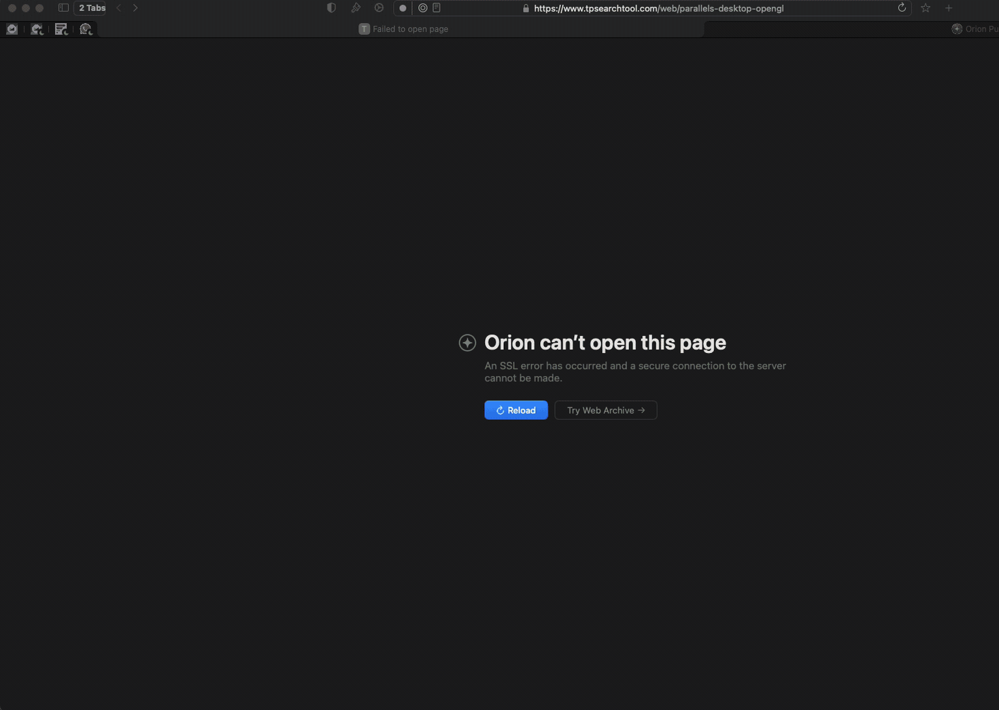This screenshot has height=710, width=999.
Task: Select the first pinned tab icon
Action: (12, 29)
